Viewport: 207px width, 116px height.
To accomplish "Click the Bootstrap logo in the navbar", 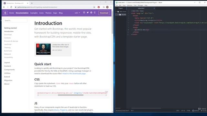I will click(5, 13).
